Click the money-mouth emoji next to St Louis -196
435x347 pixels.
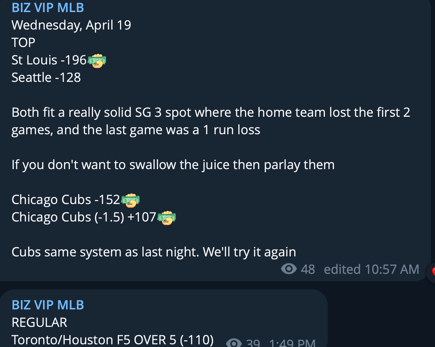(97, 60)
